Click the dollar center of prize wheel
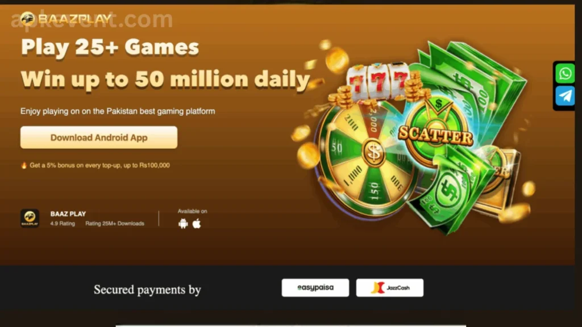 pyautogui.click(x=374, y=152)
